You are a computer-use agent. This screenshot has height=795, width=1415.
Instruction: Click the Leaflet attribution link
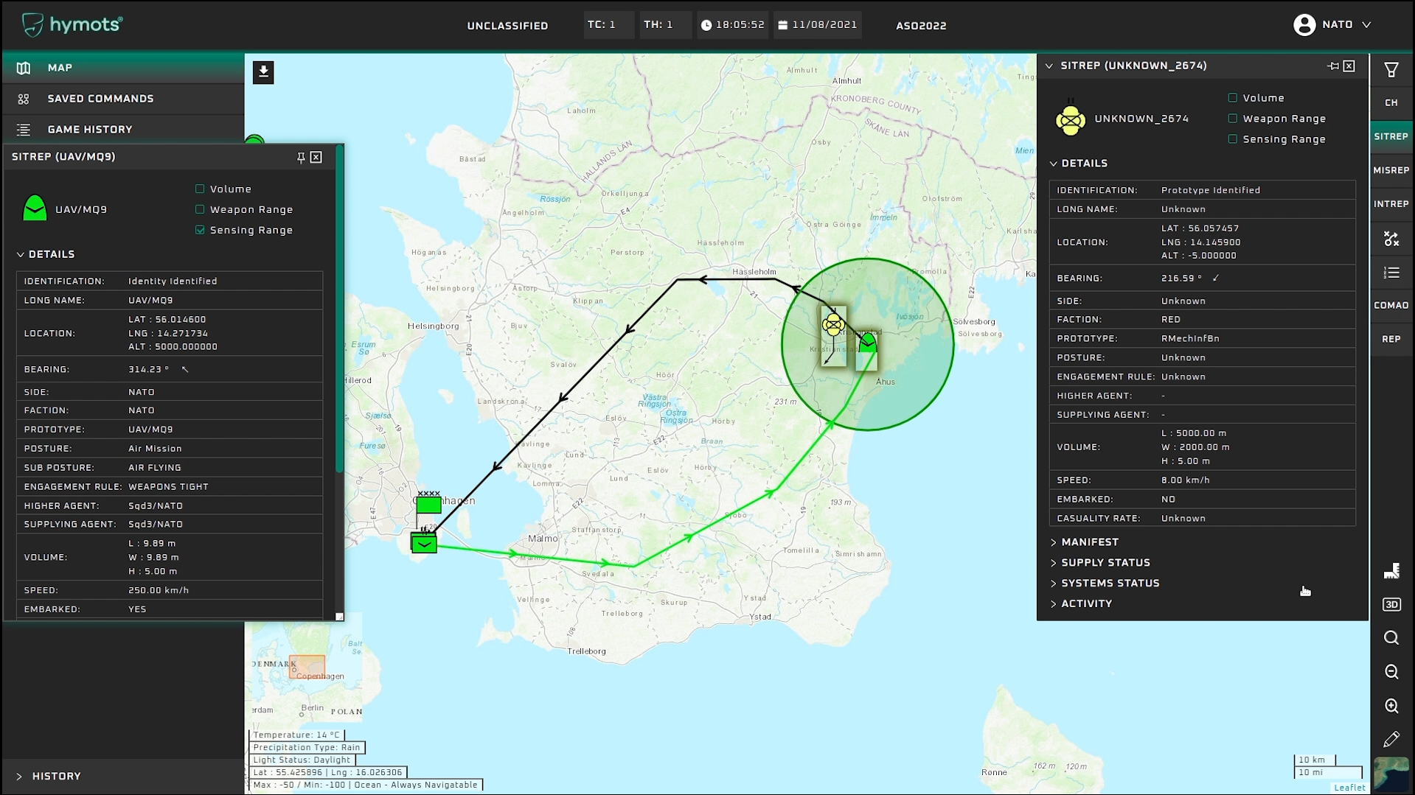point(1349,788)
